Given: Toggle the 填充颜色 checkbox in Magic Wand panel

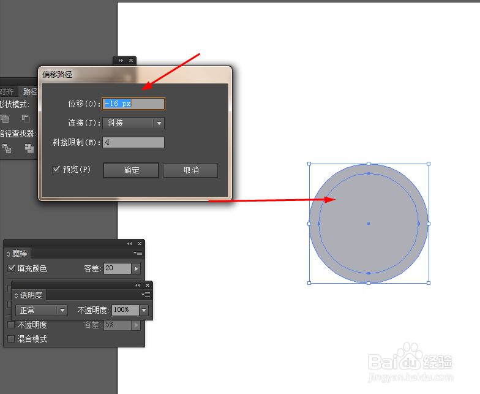Looking at the screenshot, I should [x=11, y=268].
